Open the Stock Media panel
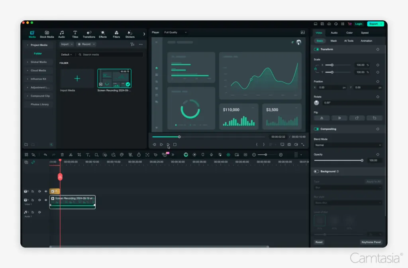Image resolution: width=408 pixels, height=268 pixels. [47, 34]
